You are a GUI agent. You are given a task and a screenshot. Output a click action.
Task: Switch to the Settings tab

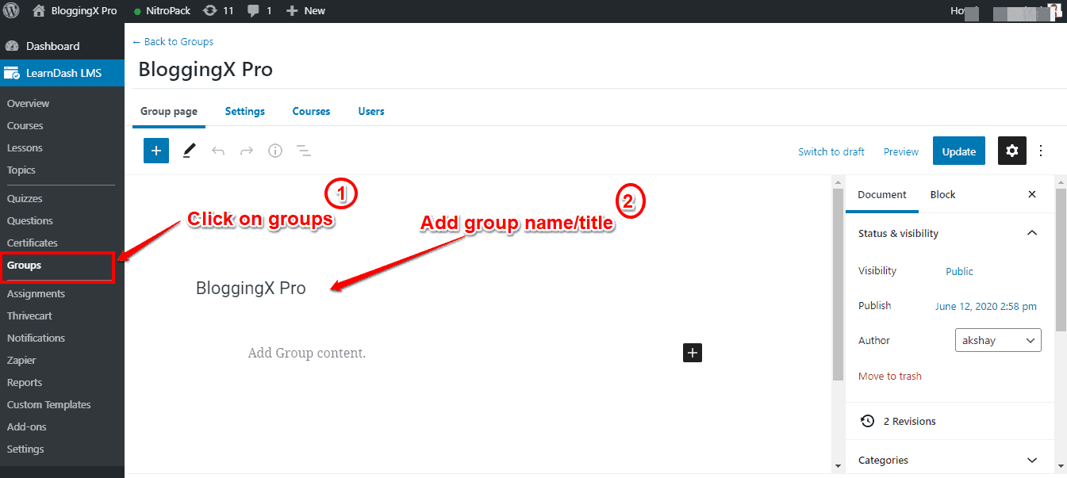(245, 112)
